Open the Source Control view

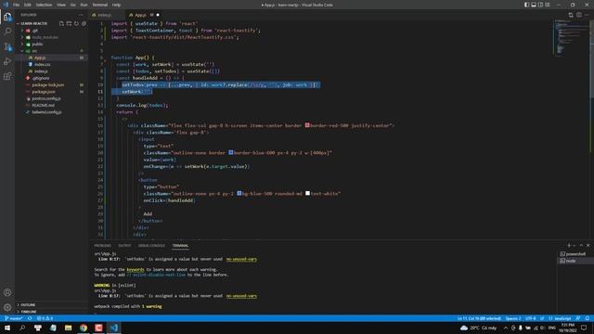pos(7,46)
